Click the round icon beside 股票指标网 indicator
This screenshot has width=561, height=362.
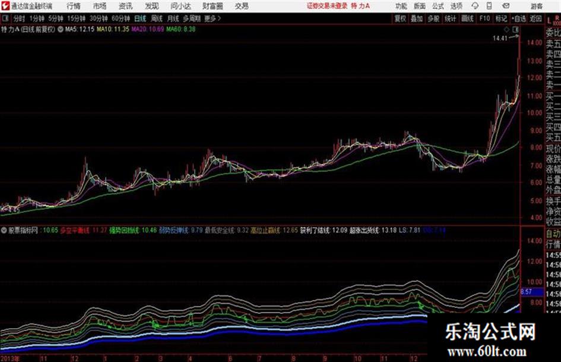tap(4, 230)
